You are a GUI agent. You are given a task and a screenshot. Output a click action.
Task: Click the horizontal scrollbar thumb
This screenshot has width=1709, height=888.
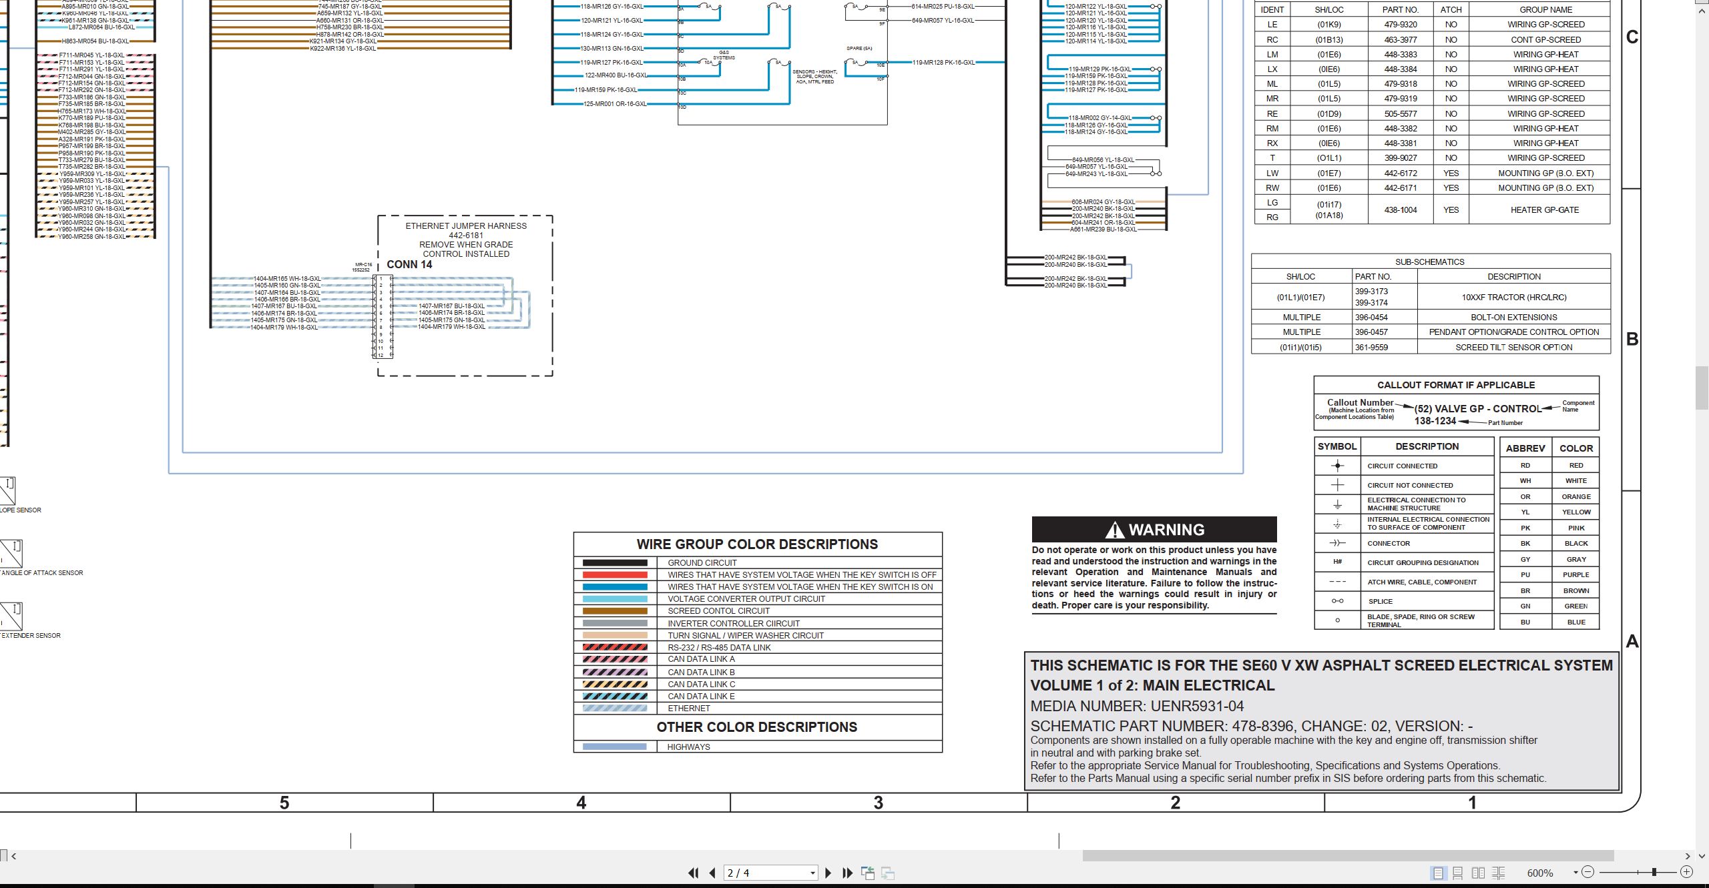pos(1348,855)
